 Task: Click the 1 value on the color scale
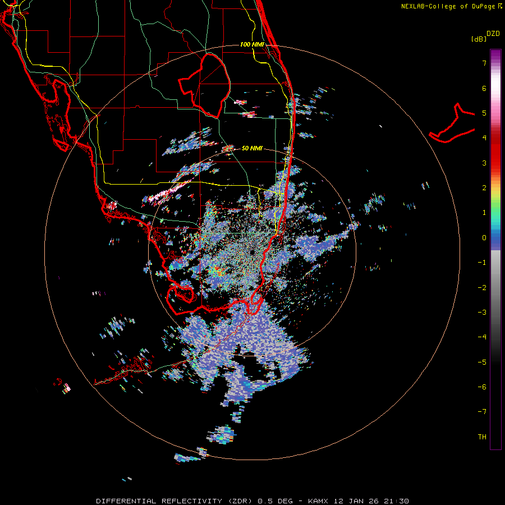pyautogui.click(x=484, y=213)
